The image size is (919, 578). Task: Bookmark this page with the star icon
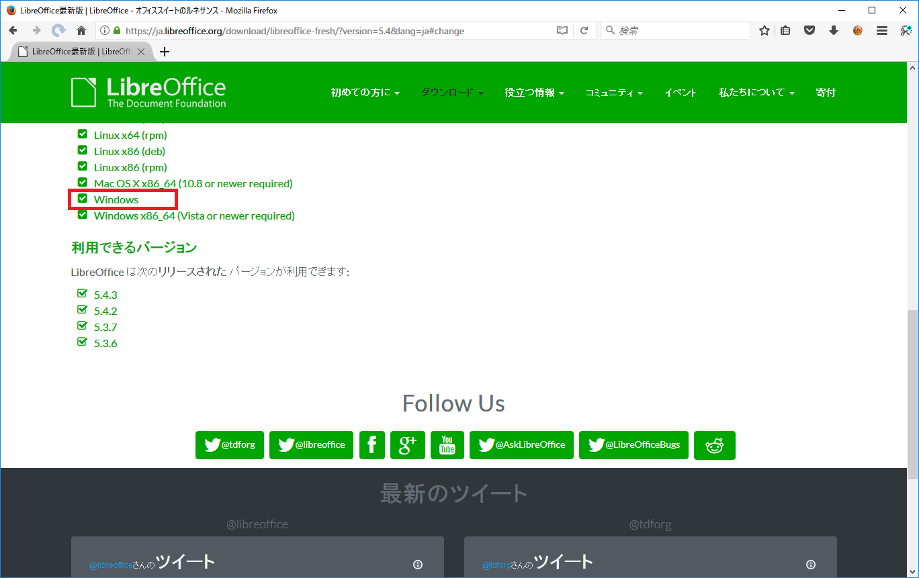pyautogui.click(x=764, y=30)
